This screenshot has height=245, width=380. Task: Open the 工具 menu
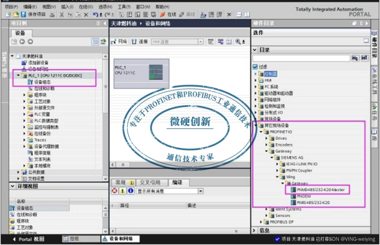(124, 6)
